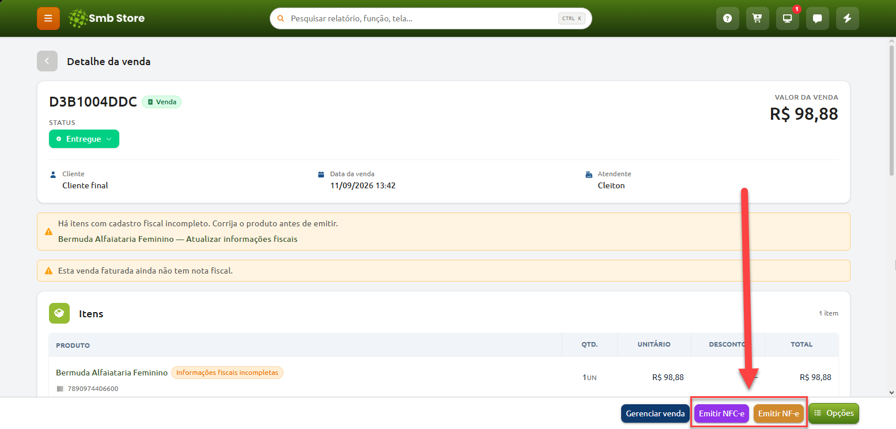Screen dimensions: 896x429
Task: Click the calendar icon beside Data da venda
Action: 322,174
